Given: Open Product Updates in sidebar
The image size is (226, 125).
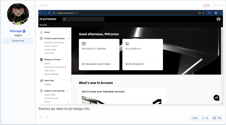Looking at the screenshot, I should coord(51,46).
